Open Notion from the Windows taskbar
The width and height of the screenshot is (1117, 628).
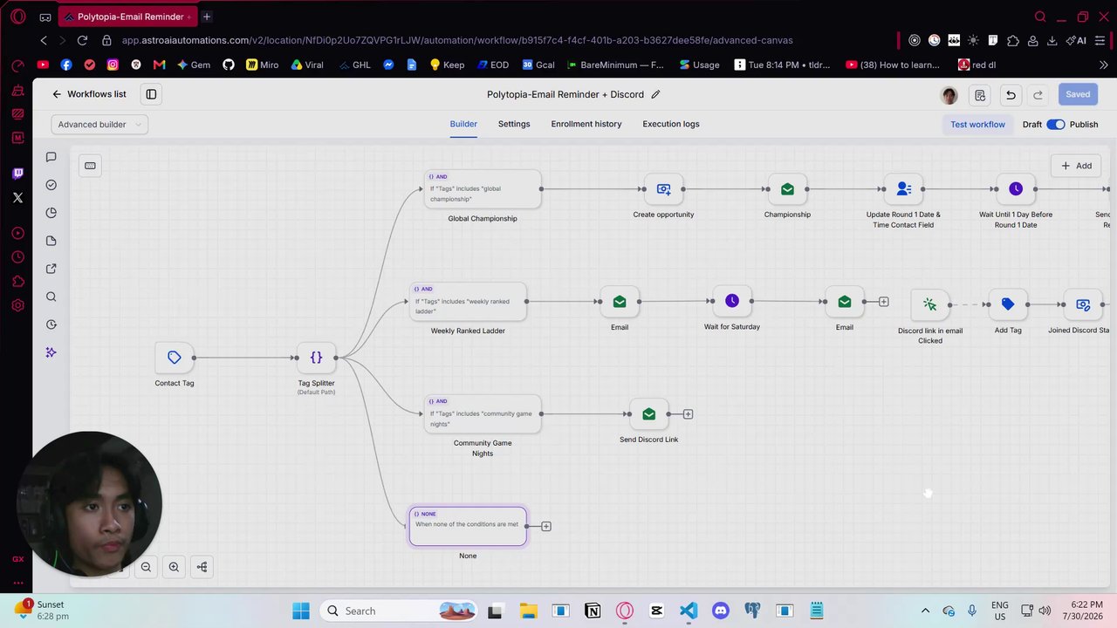click(x=593, y=611)
